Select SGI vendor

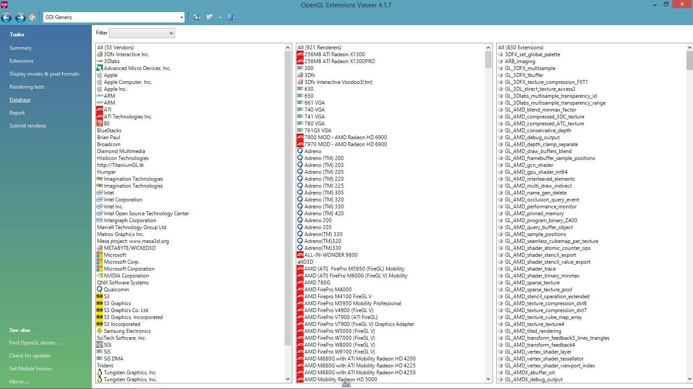point(104,345)
